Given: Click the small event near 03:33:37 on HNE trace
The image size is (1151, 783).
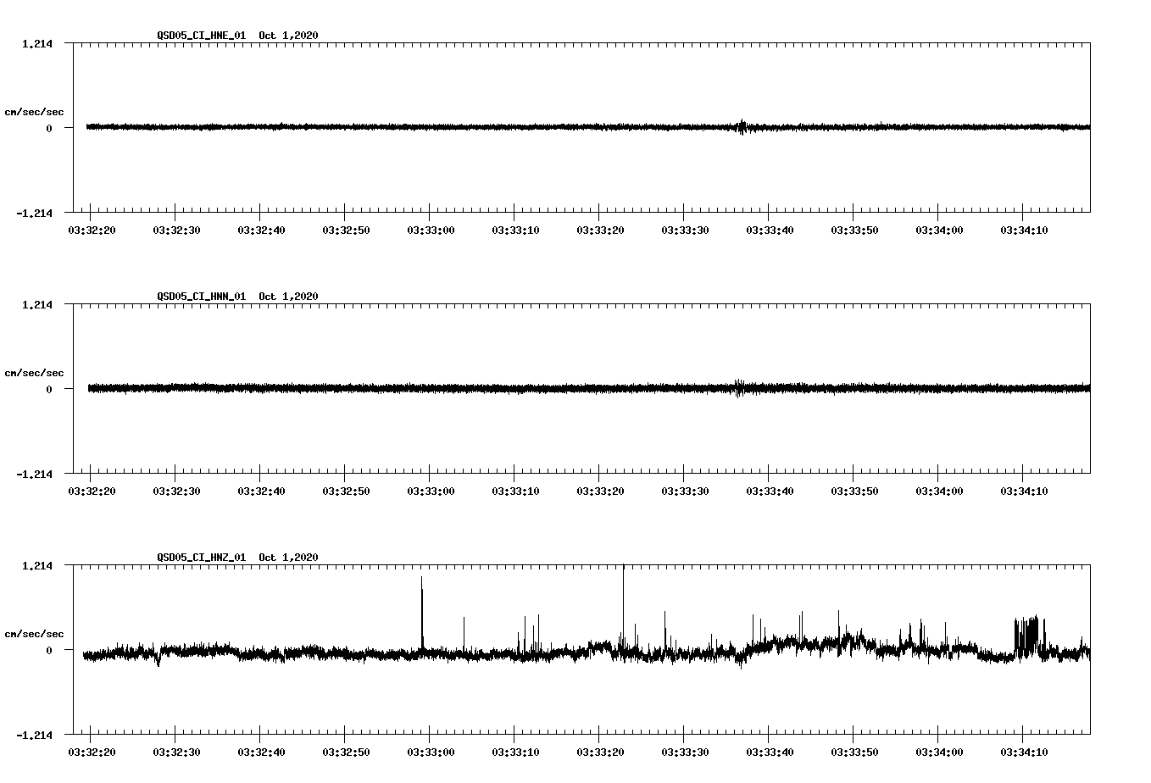Looking at the screenshot, I should [743, 127].
